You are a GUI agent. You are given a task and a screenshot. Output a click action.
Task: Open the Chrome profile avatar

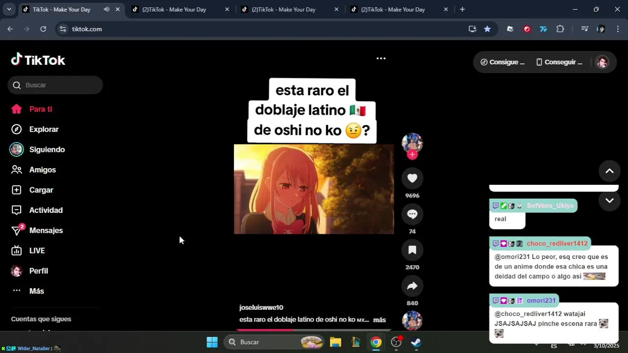pyautogui.click(x=601, y=29)
